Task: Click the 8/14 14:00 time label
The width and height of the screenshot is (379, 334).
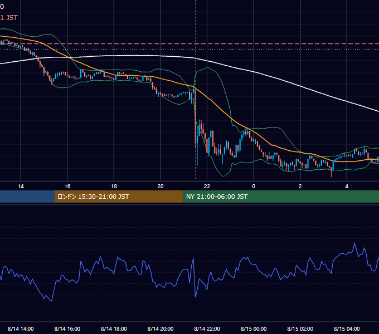Action: click(21, 328)
